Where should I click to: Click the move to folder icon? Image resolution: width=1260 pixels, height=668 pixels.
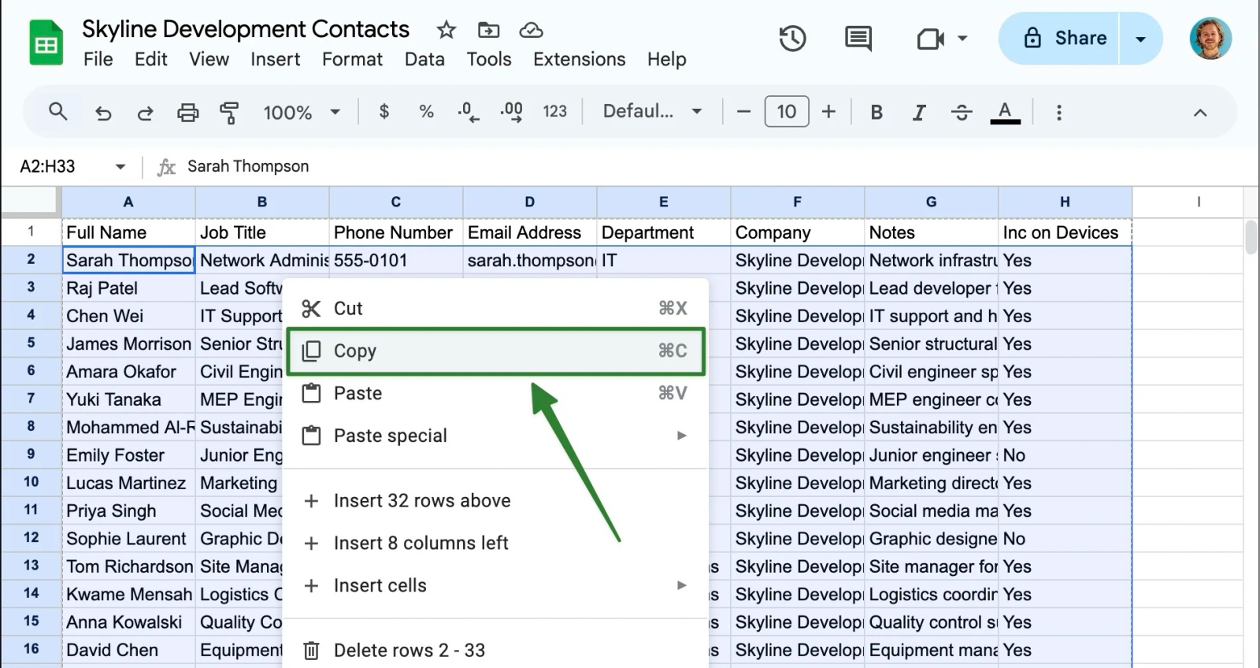(489, 30)
